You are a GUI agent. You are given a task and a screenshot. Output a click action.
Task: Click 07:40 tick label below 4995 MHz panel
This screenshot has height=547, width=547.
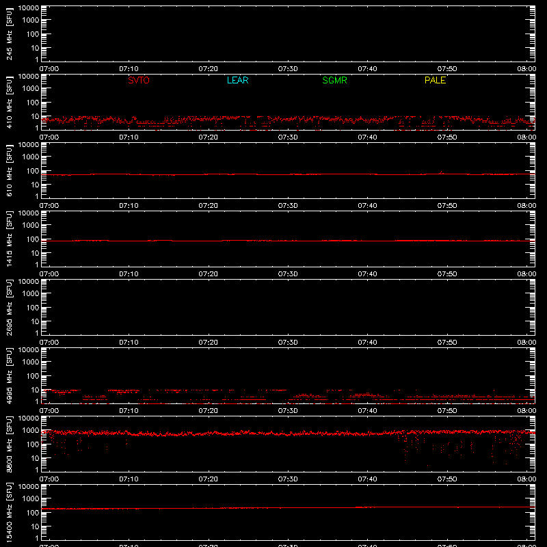pyautogui.click(x=367, y=411)
